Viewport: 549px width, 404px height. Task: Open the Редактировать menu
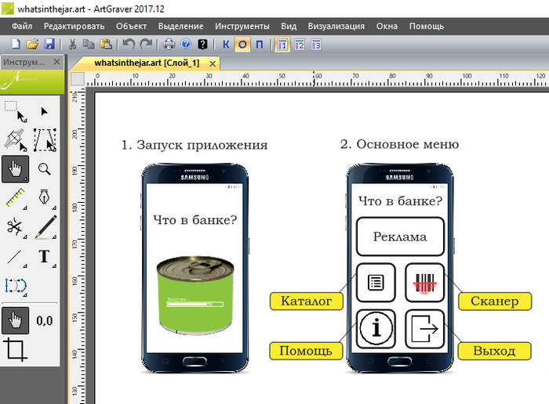(x=74, y=26)
